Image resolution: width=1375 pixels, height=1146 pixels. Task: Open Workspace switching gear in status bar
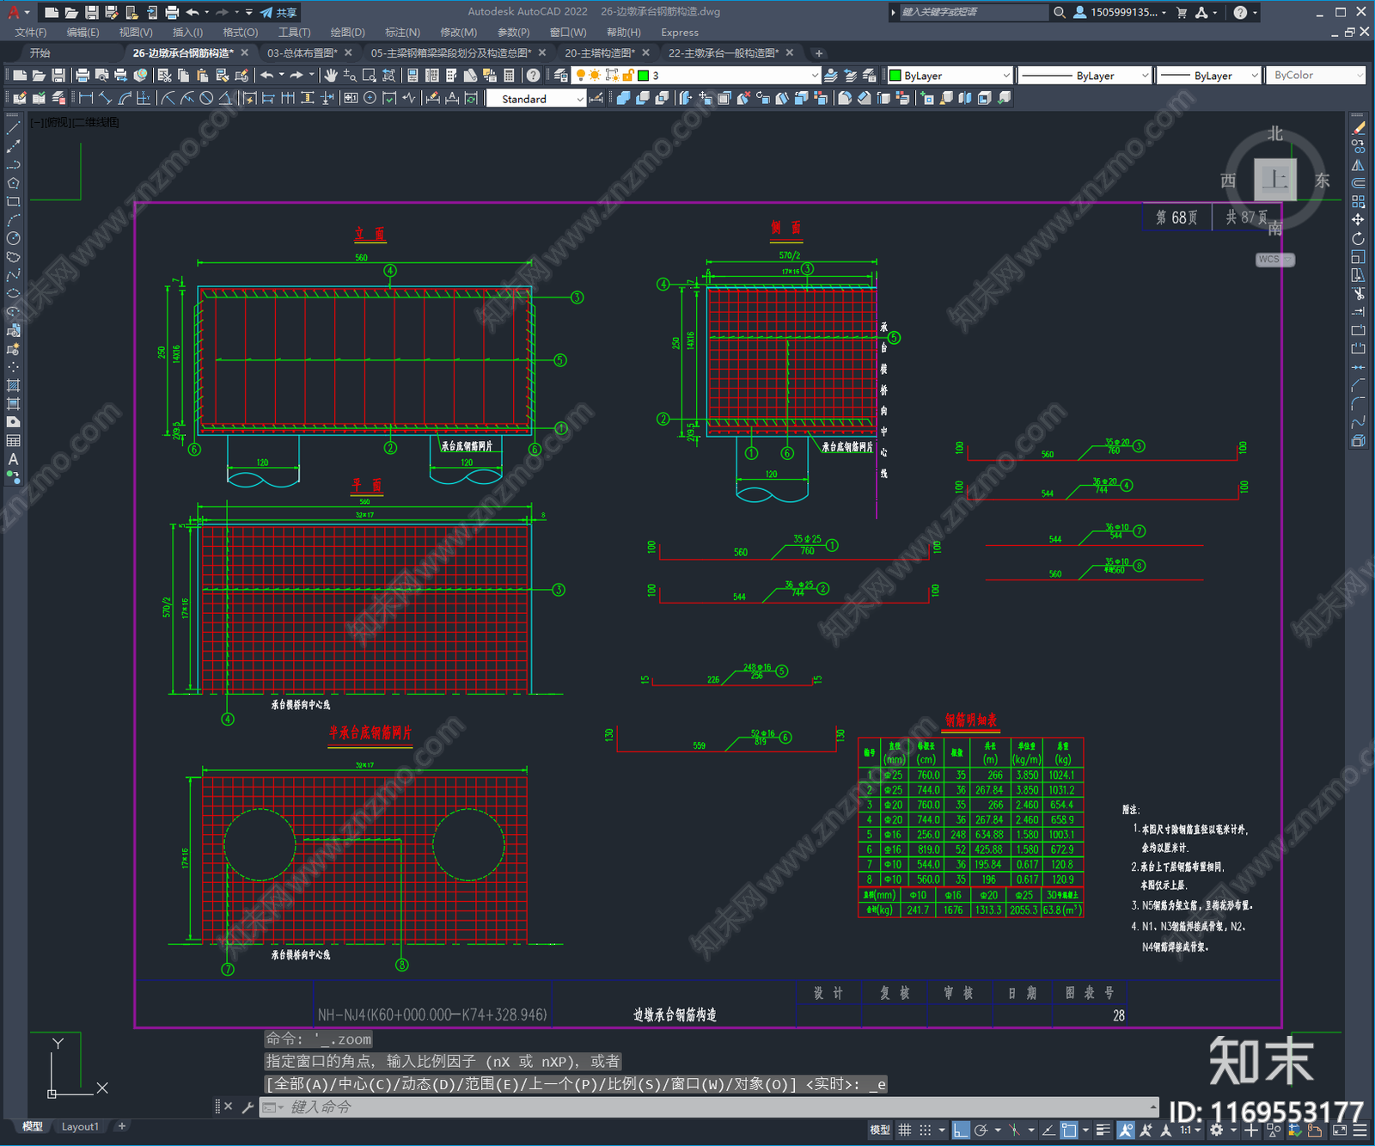1216,1130
